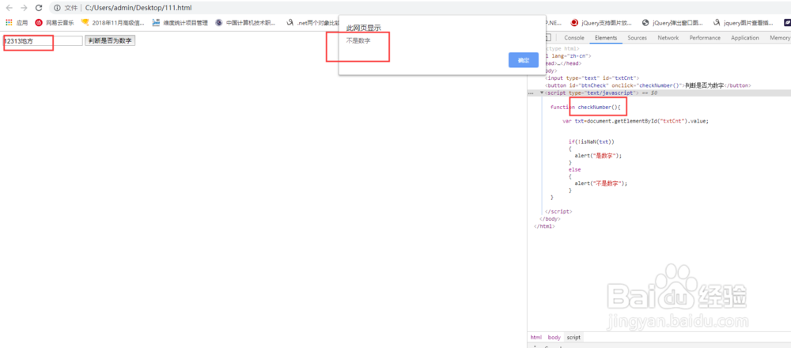Select the closing </body> tag line
791x348 pixels.
[x=550, y=219]
